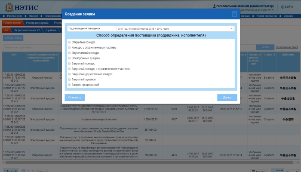This screenshot has height=172, width=301.
Task: Choose the 'Запрос предложений' radio option
Action: point(69,85)
